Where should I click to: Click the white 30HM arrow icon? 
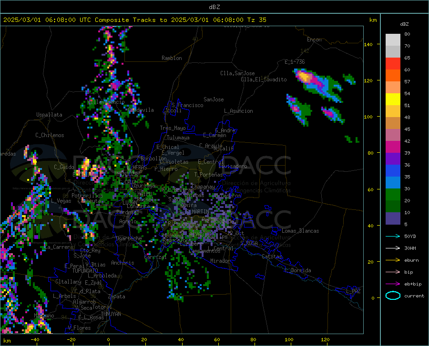tap(393, 248)
